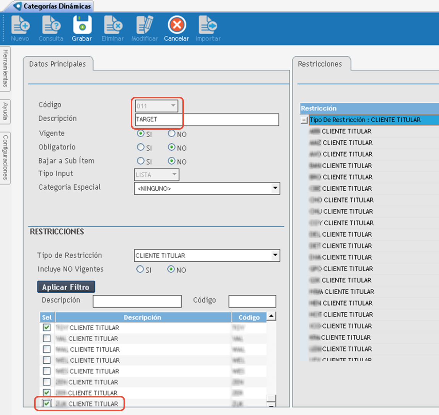Set Incluye NO Vigentes to NO
Screen dimensions: 439x415
(171, 269)
